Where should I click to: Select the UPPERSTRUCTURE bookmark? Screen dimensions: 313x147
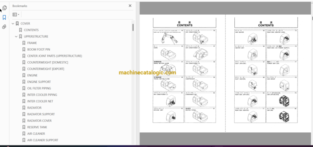click(x=36, y=37)
